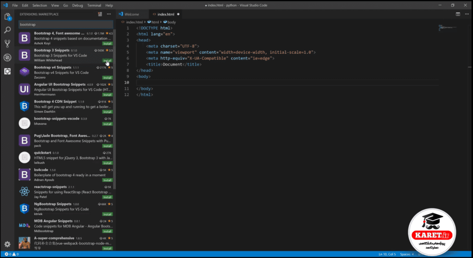
Task: Split the editor to the right
Action: click(458, 14)
